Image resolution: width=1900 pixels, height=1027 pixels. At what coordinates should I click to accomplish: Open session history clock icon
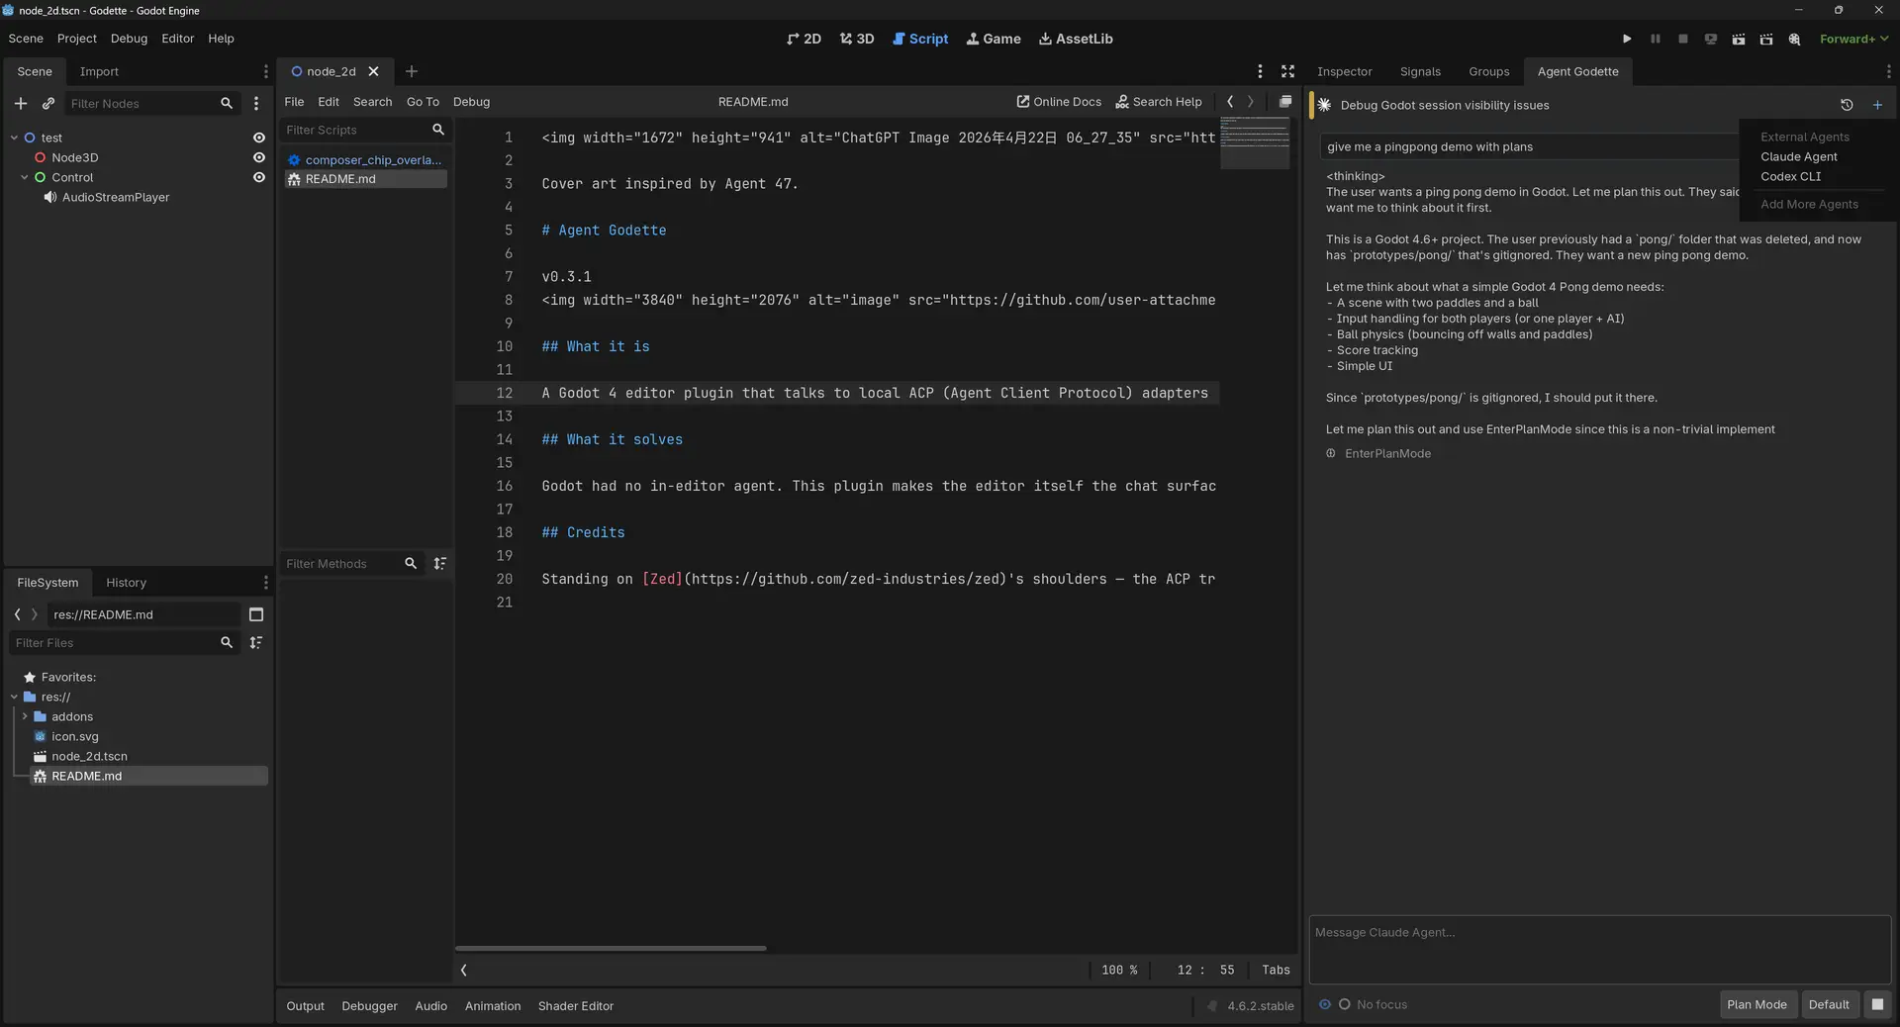coord(1847,105)
